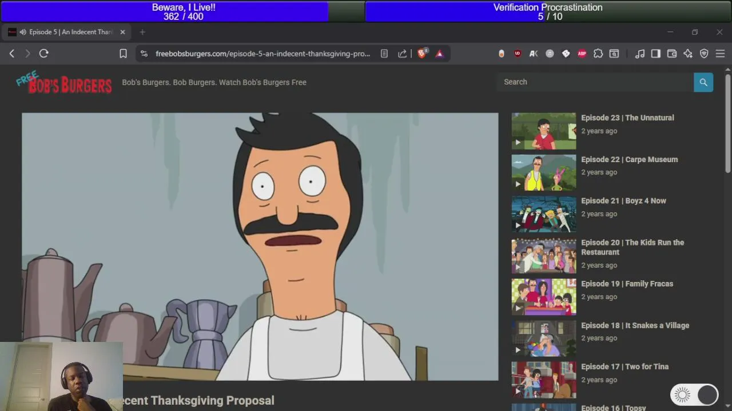
Task: Click the Episode 20 thumbnail image
Action: point(544,256)
